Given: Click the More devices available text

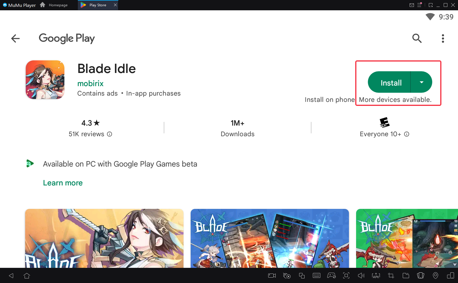Looking at the screenshot, I should pos(395,100).
